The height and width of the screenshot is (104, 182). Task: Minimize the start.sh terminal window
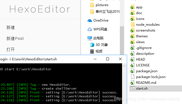95,59
